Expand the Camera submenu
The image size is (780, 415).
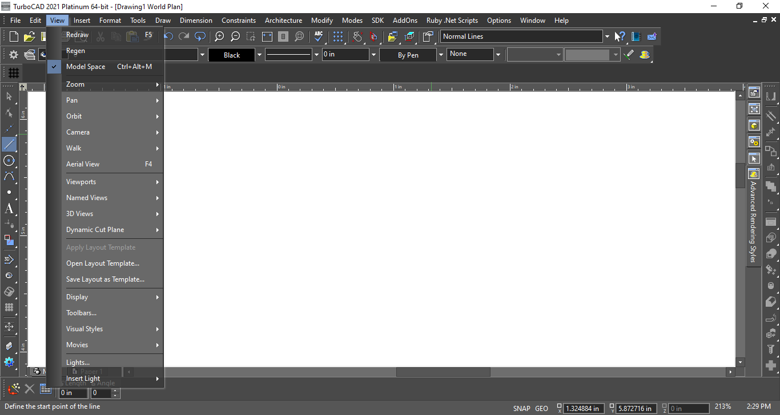pyautogui.click(x=105, y=132)
